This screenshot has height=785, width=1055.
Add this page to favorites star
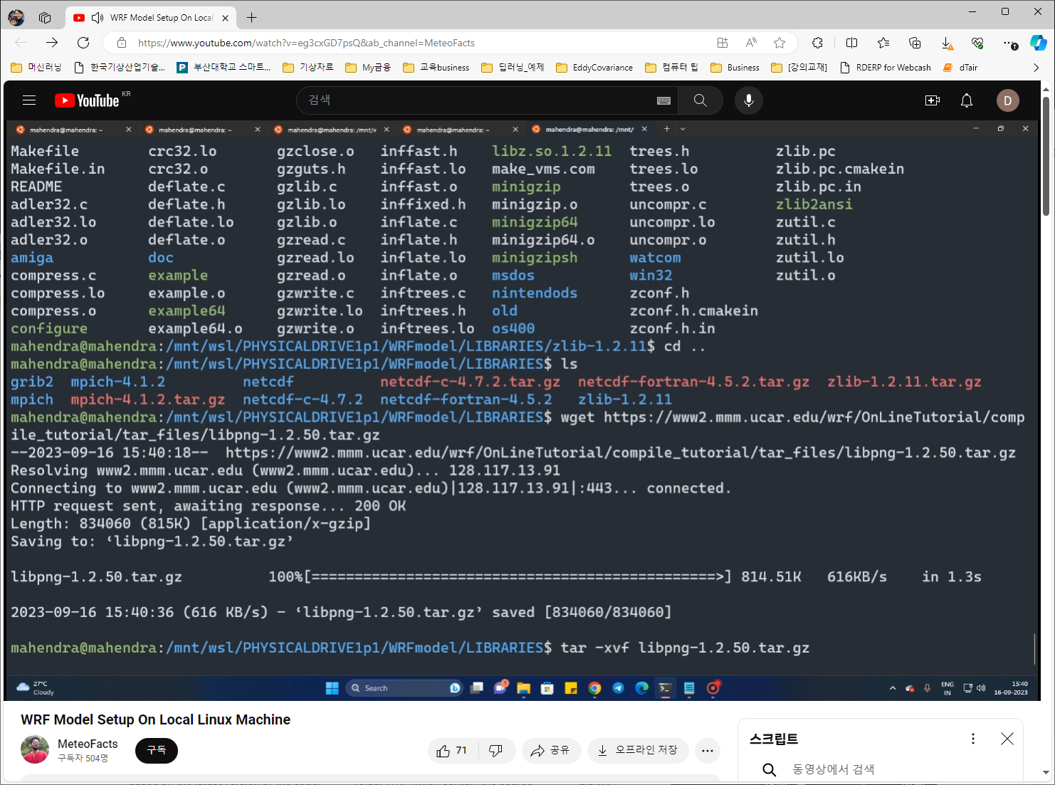780,43
